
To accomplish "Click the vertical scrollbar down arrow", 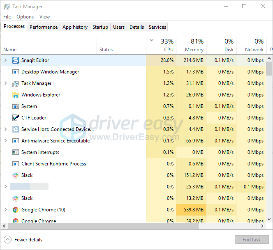I will pyautogui.click(x=269, y=220).
